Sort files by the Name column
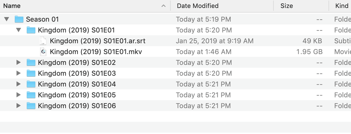 point(12,6)
